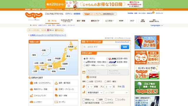The height and width of the screenshot is (106, 188).
Task: Check the 露天風呂付き客室 checkbox
Action: pyautogui.click(x=83, y=103)
